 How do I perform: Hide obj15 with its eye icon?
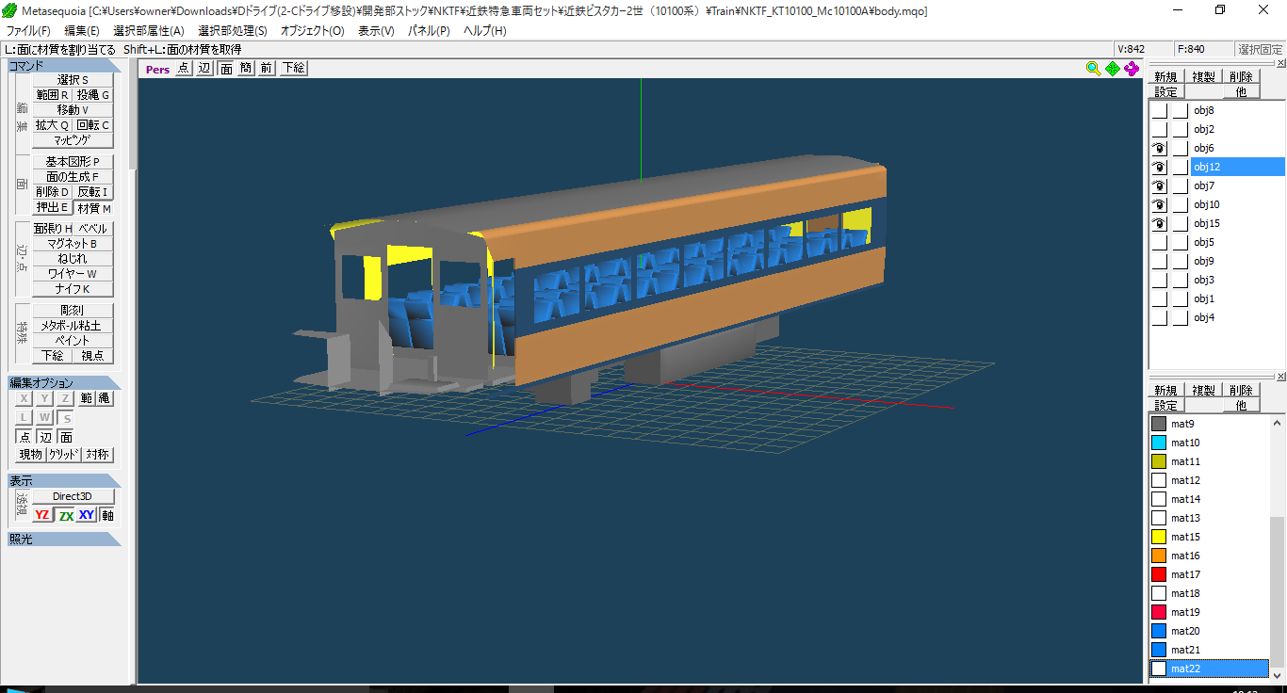click(1160, 223)
